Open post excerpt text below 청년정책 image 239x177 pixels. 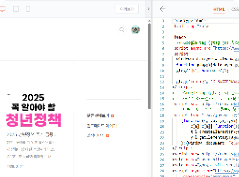(x=31, y=146)
